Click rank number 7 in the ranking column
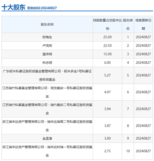The height and width of the screenshot is (161, 154). tap(128, 109)
